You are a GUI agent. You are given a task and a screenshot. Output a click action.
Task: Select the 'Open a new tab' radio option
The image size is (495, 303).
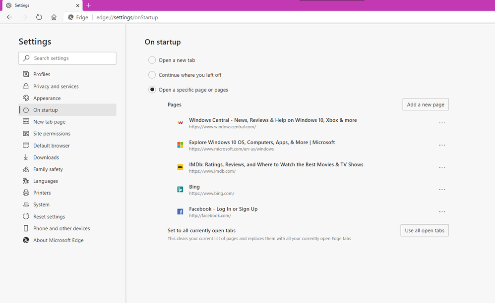click(x=152, y=60)
